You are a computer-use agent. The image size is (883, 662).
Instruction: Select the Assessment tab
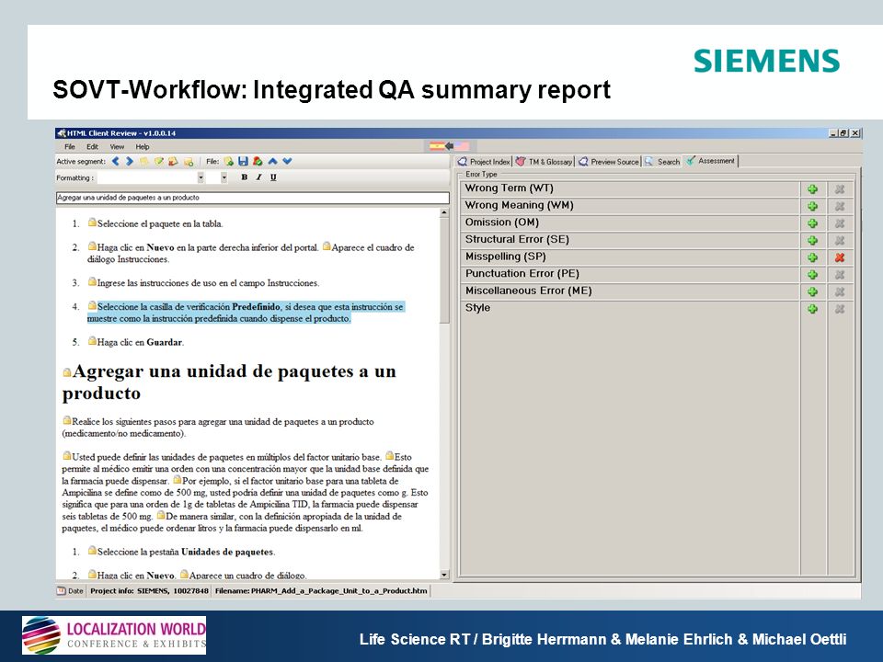point(711,161)
